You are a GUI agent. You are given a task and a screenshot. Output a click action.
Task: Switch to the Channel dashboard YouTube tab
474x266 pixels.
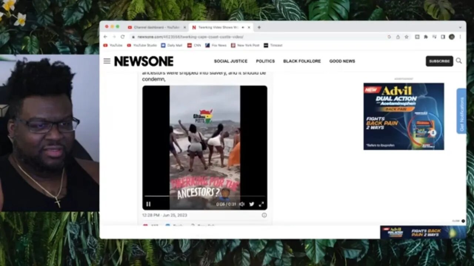(x=154, y=27)
